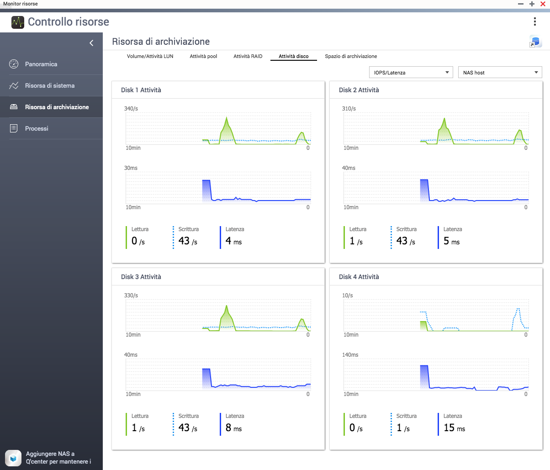Switch to the Volume/Attività LUN tab

[150, 56]
